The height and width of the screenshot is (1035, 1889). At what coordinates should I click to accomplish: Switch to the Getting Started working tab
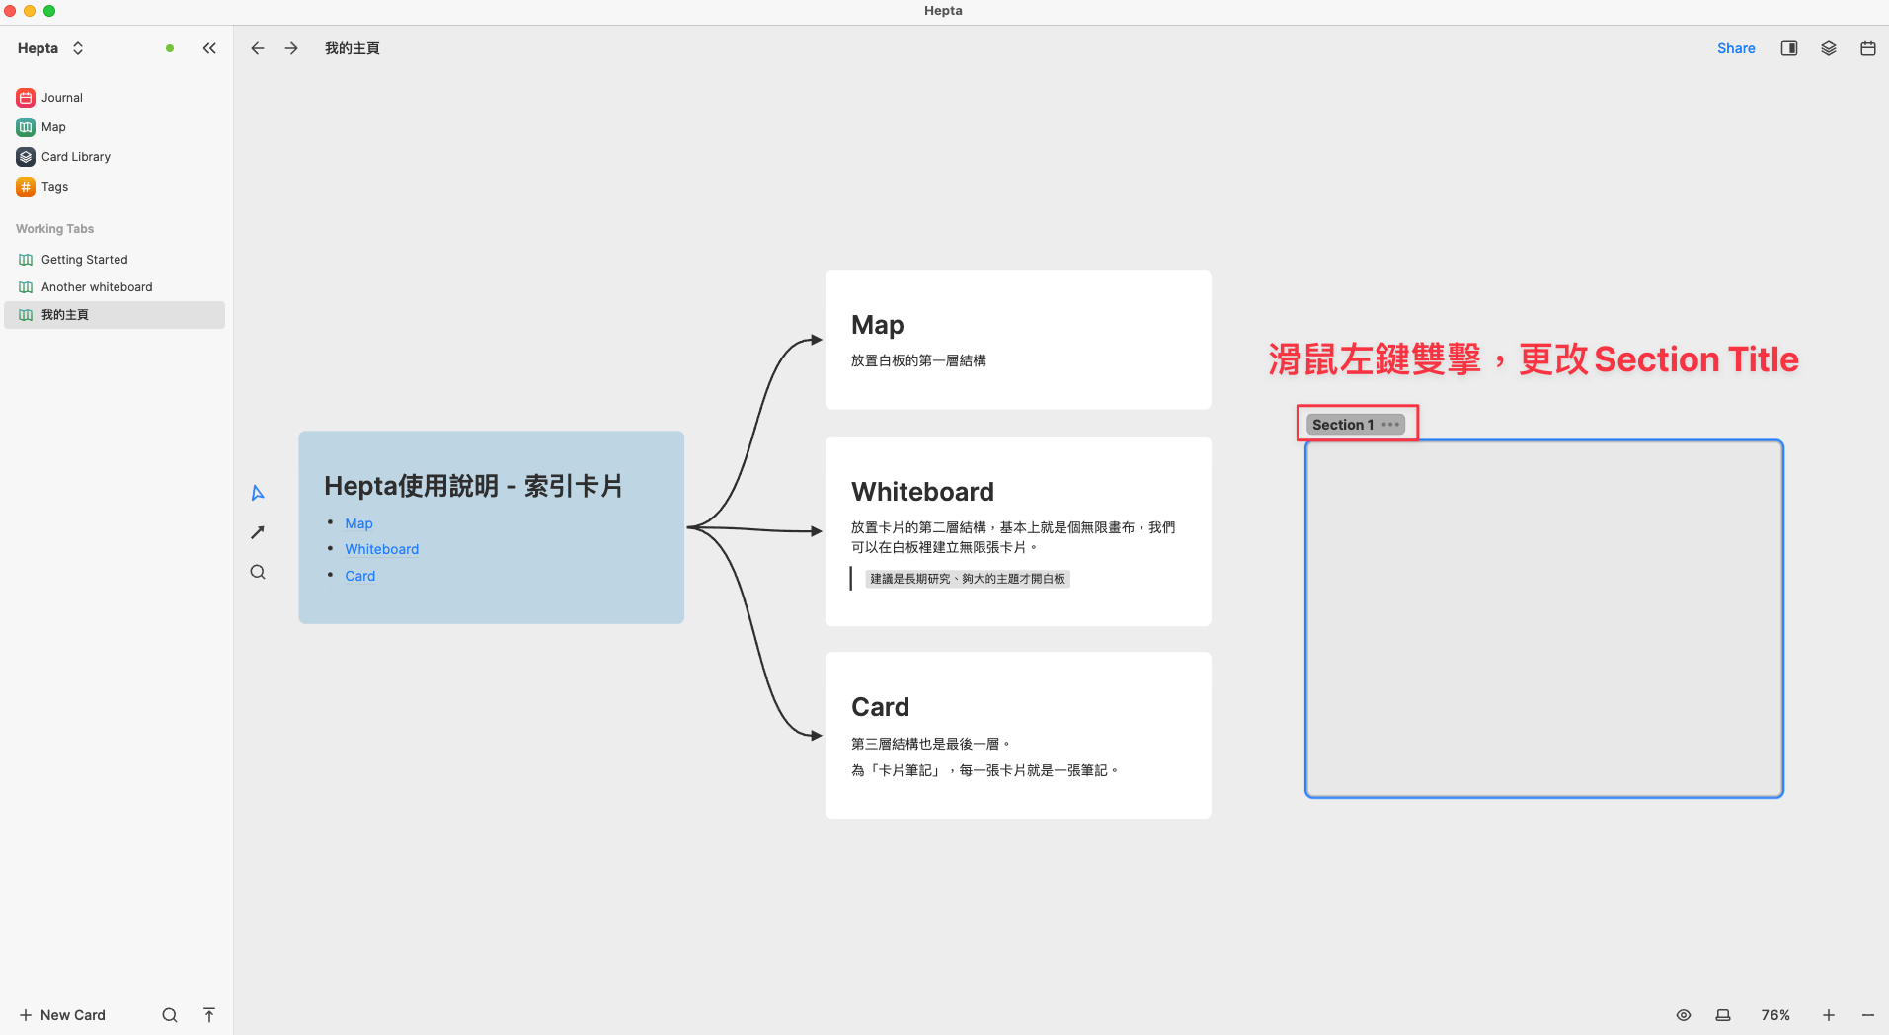pos(85,259)
